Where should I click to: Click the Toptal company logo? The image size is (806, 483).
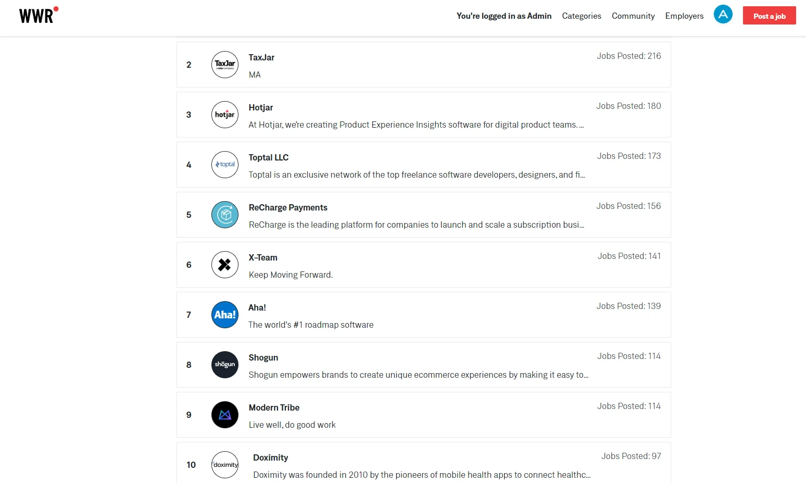(225, 165)
